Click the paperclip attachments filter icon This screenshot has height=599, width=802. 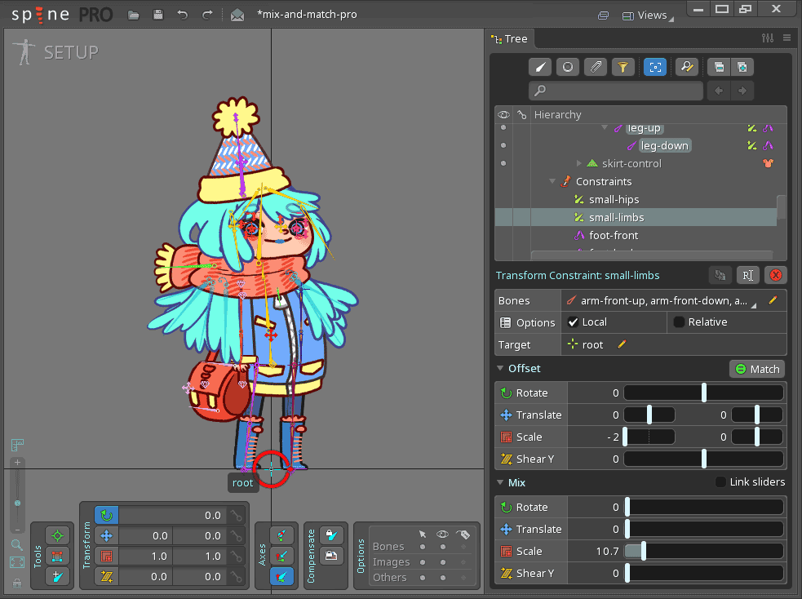coord(596,68)
